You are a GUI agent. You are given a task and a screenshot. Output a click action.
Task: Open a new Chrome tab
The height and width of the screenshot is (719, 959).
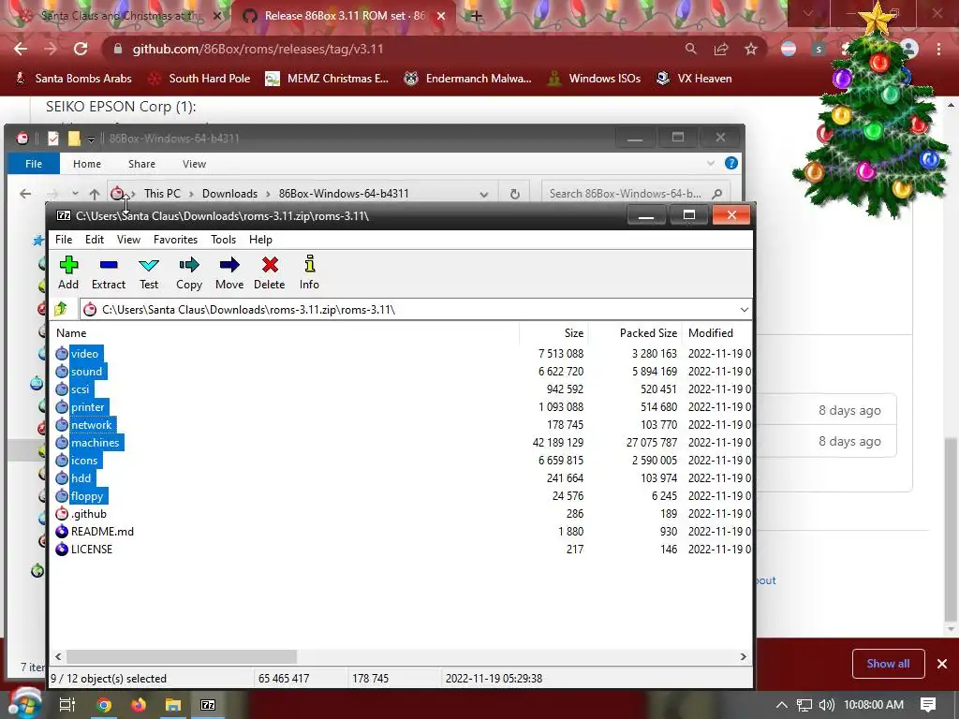pos(477,16)
